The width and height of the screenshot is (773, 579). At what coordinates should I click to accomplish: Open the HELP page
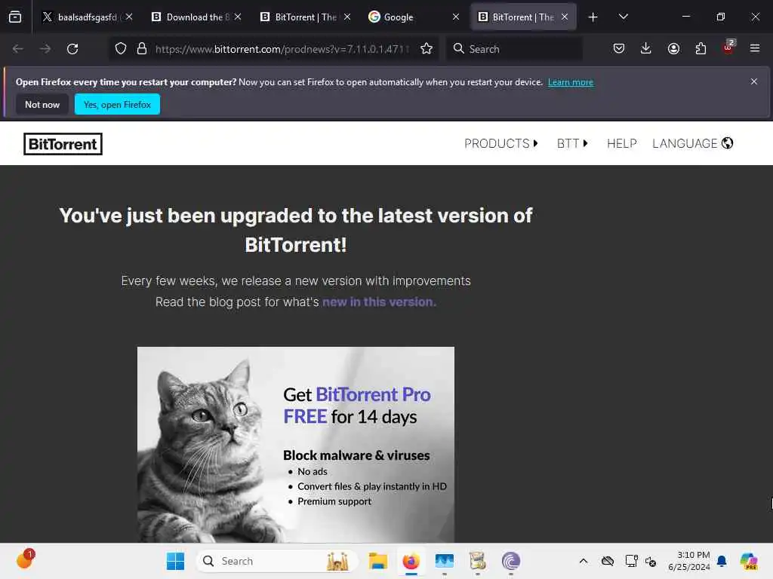click(x=622, y=143)
